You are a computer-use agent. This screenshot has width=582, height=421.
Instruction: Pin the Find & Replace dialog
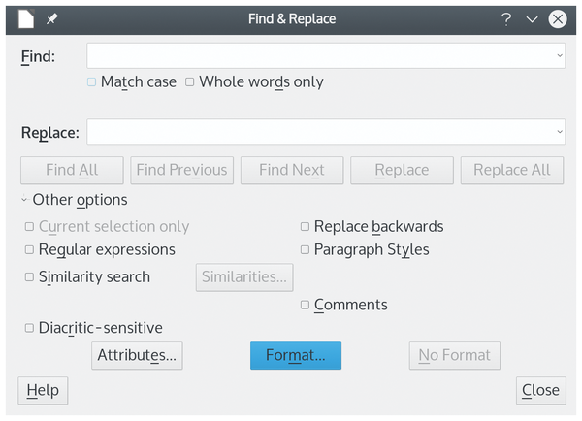pyautogui.click(x=52, y=19)
